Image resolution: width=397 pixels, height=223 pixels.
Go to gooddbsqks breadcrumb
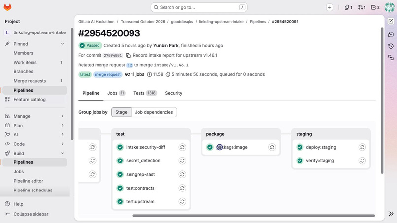(x=182, y=22)
